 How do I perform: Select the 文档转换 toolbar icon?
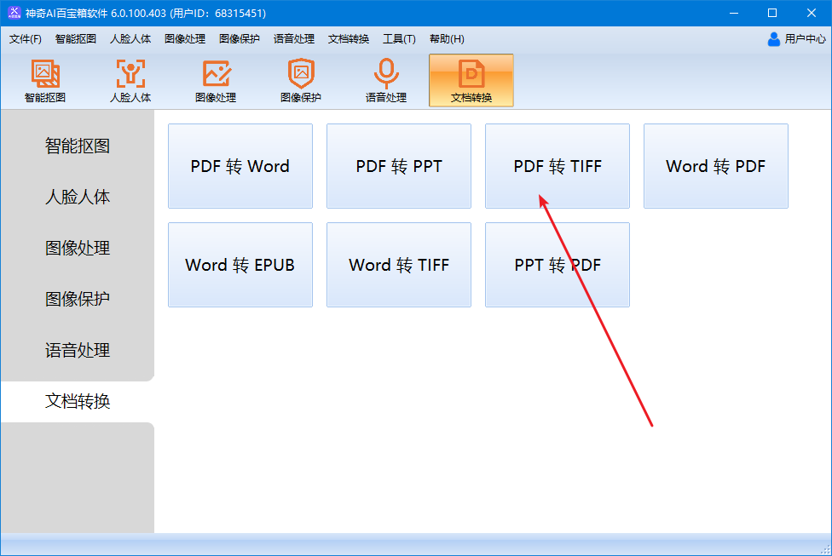[x=471, y=75]
